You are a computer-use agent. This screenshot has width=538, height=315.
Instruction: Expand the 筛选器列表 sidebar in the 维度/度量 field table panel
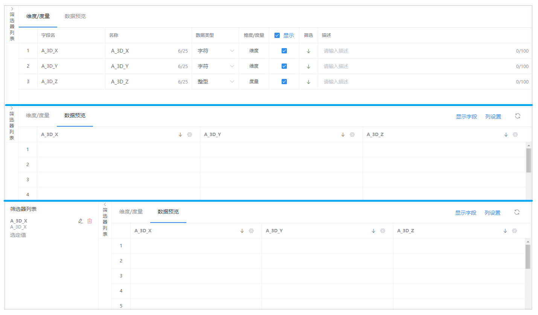(x=12, y=8)
